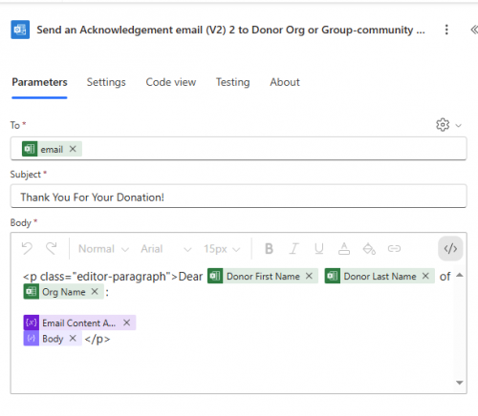The image size is (478, 416).
Task: Open the Arial font family dropdown
Action: [x=166, y=249]
